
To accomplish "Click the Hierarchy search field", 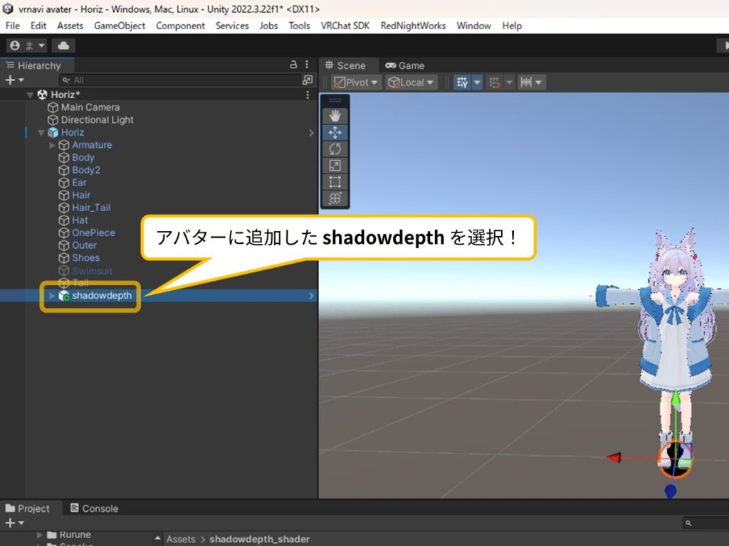I will (178, 80).
